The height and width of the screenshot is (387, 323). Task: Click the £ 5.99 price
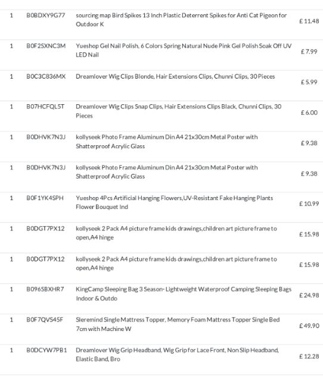coord(309,82)
